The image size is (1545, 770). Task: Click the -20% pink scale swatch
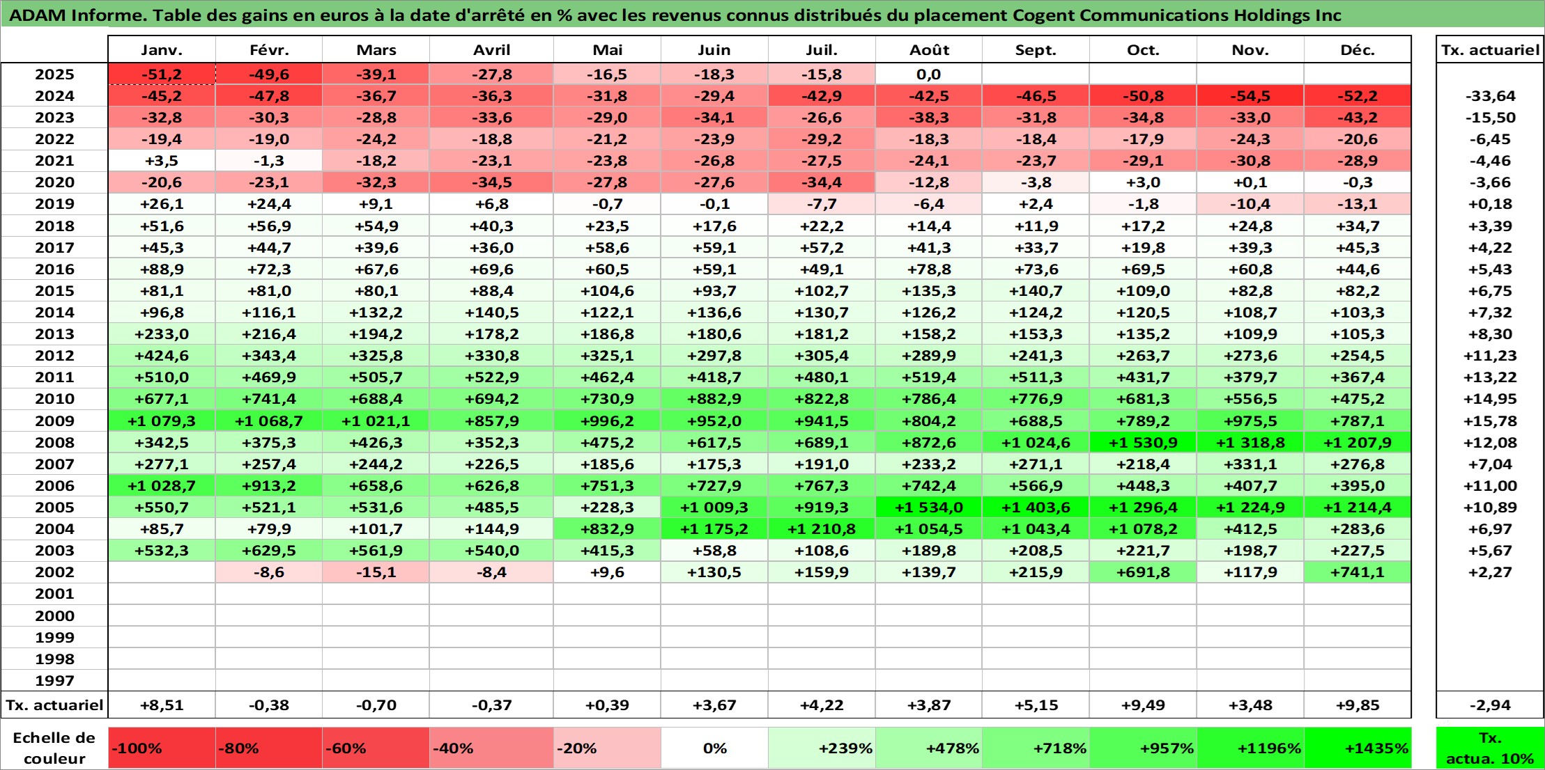pyautogui.click(x=607, y=748)
